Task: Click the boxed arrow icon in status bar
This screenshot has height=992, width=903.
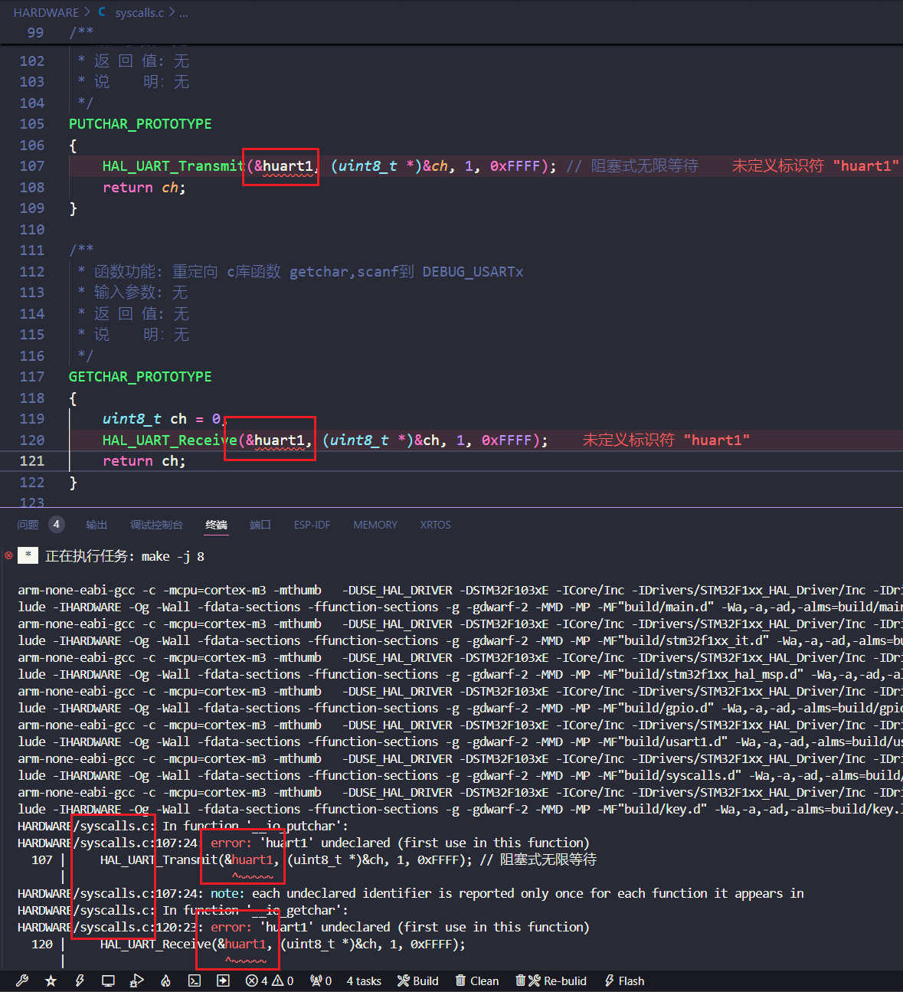Action: [223, 981]
